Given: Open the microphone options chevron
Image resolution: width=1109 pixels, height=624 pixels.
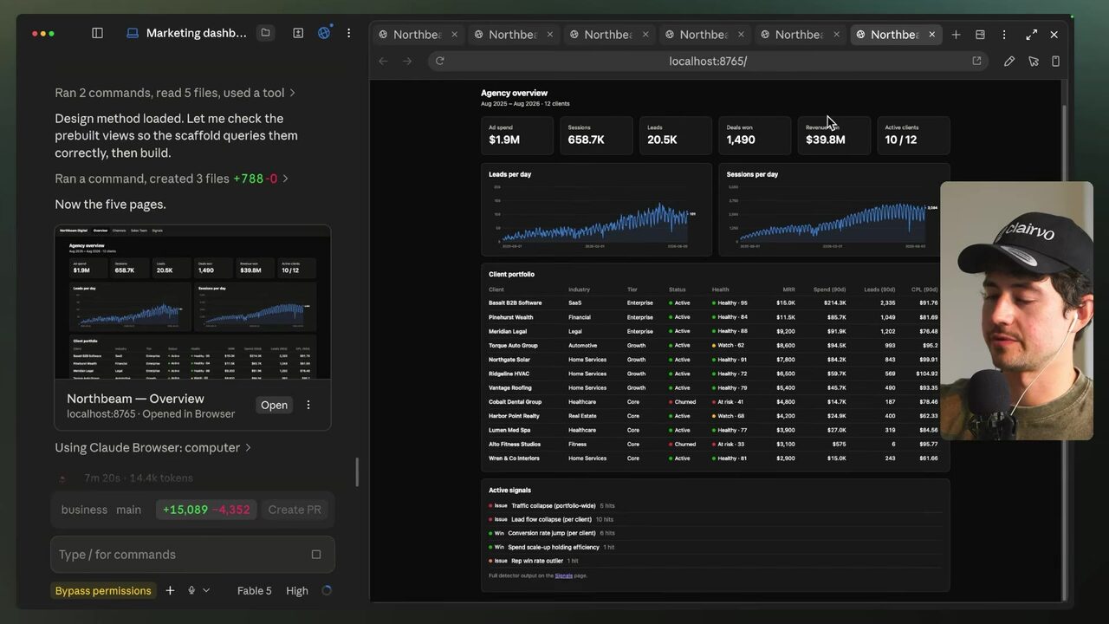Looking at the screenshot, I should click(x=206, y=590).
